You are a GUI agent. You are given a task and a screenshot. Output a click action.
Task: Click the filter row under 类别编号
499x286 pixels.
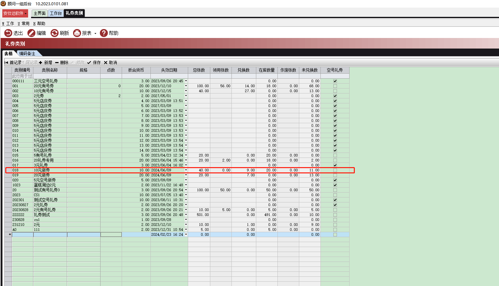22,76
